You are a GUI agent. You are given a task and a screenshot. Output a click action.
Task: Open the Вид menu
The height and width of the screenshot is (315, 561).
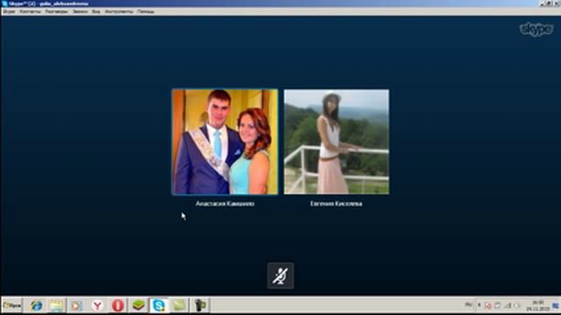point(96,11)
